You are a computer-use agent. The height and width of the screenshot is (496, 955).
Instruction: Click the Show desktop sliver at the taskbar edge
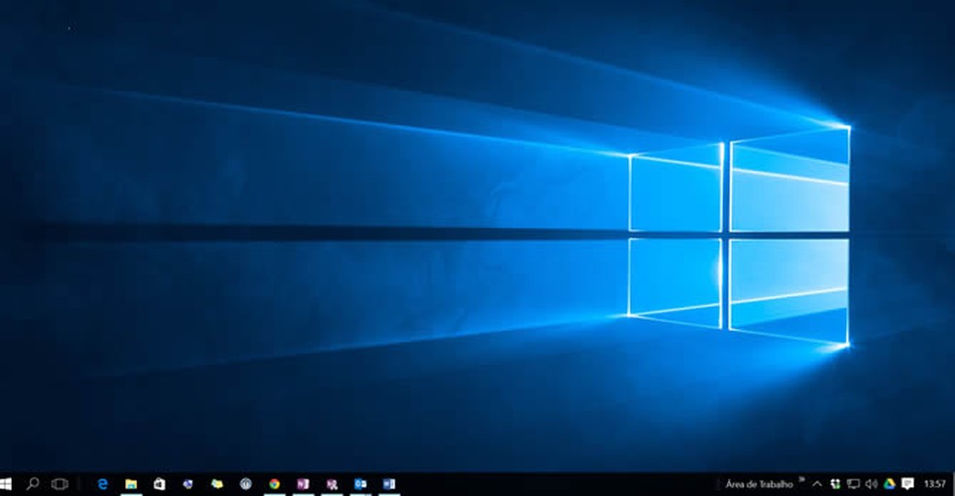pos(952,483)
